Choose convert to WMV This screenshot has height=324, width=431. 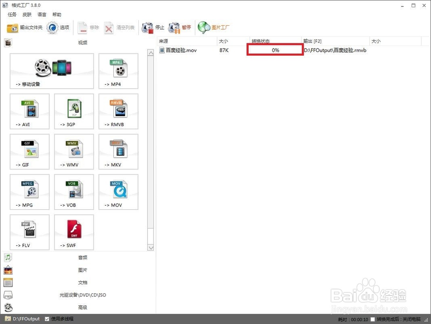point(74,152)
